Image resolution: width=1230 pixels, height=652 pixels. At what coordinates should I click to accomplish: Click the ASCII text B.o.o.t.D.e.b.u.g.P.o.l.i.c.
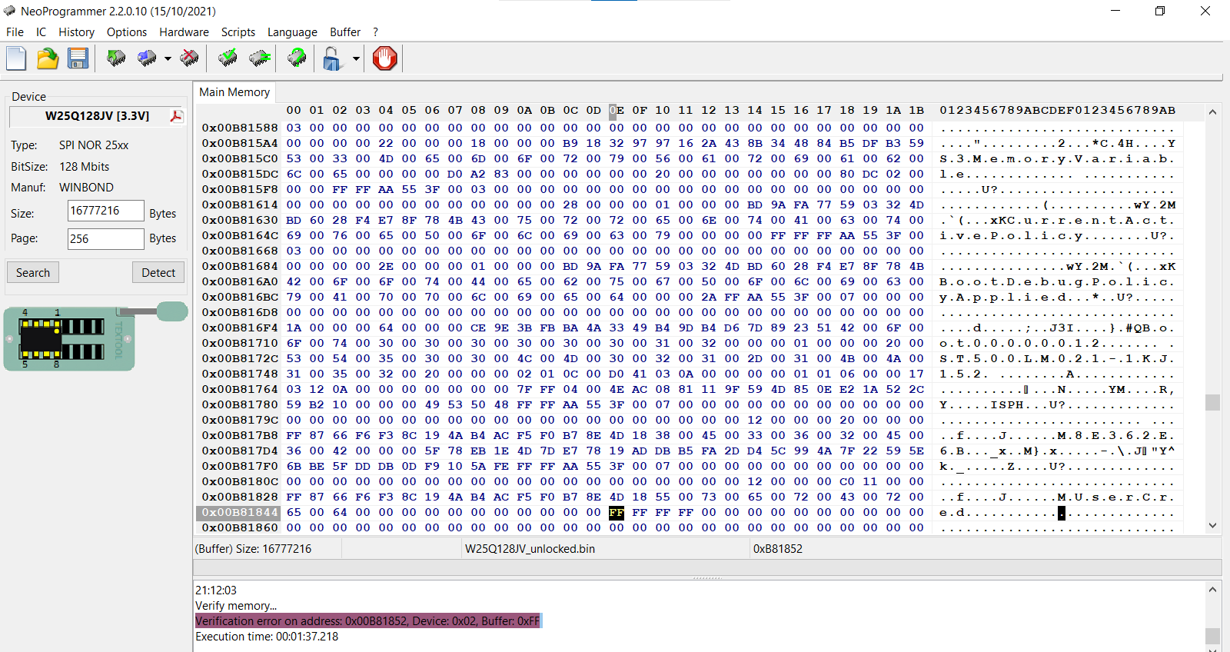pos(1058,281)
